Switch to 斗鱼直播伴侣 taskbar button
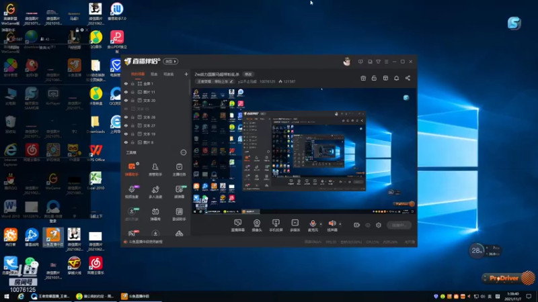 (140, 296)
